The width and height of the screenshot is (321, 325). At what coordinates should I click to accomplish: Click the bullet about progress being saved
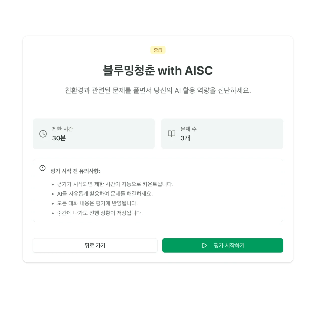(100, 213)
